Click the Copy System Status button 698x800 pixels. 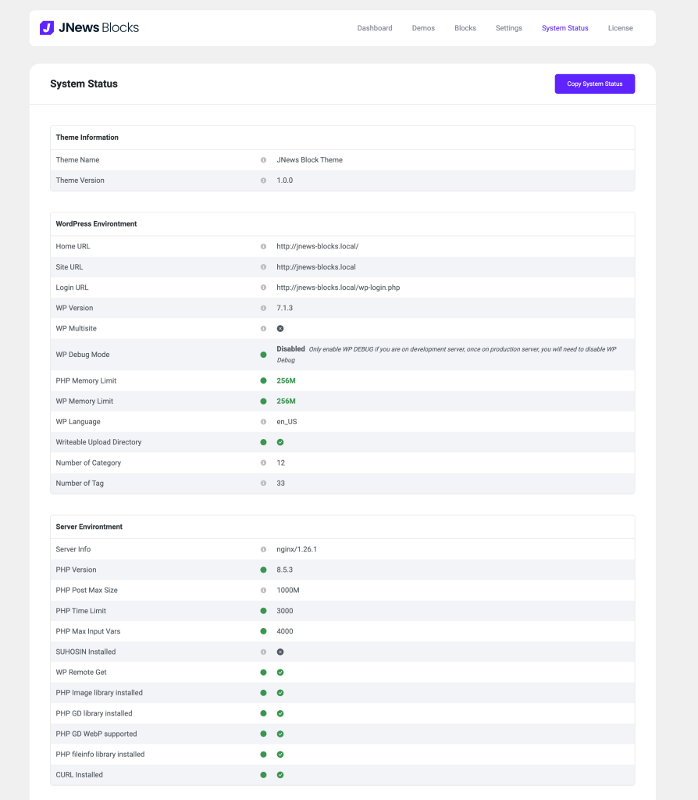(x=594, y=84)
